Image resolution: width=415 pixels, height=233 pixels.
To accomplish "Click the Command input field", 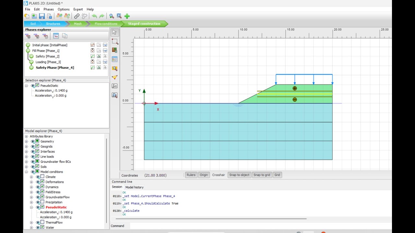I will (260, 226).
